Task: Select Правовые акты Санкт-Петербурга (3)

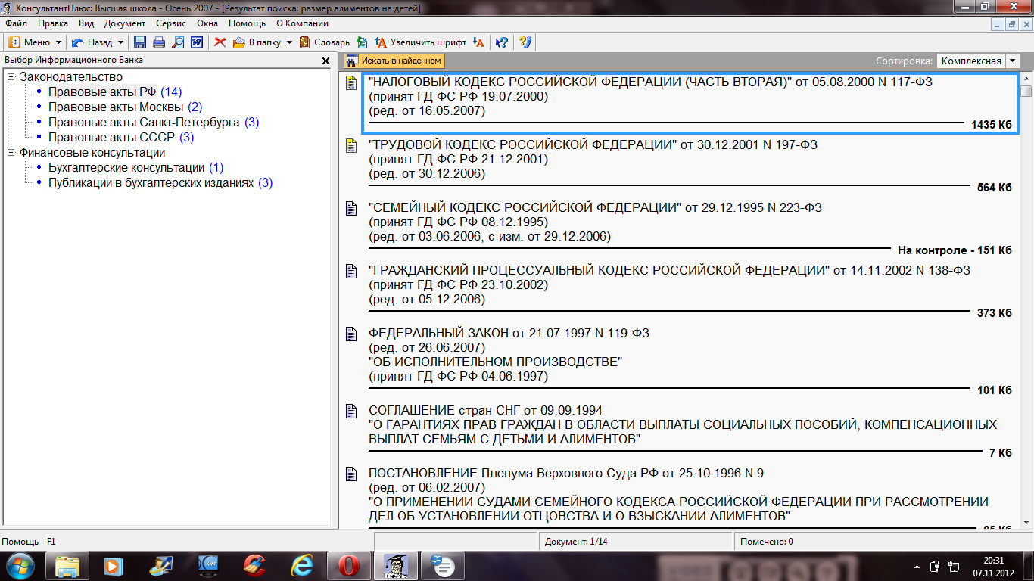Action: click(x=154, y=123)
